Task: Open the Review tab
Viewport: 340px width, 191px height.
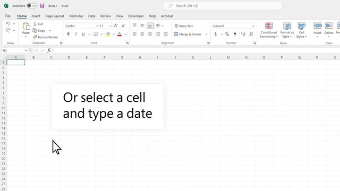Action: (x=105, y=16)
